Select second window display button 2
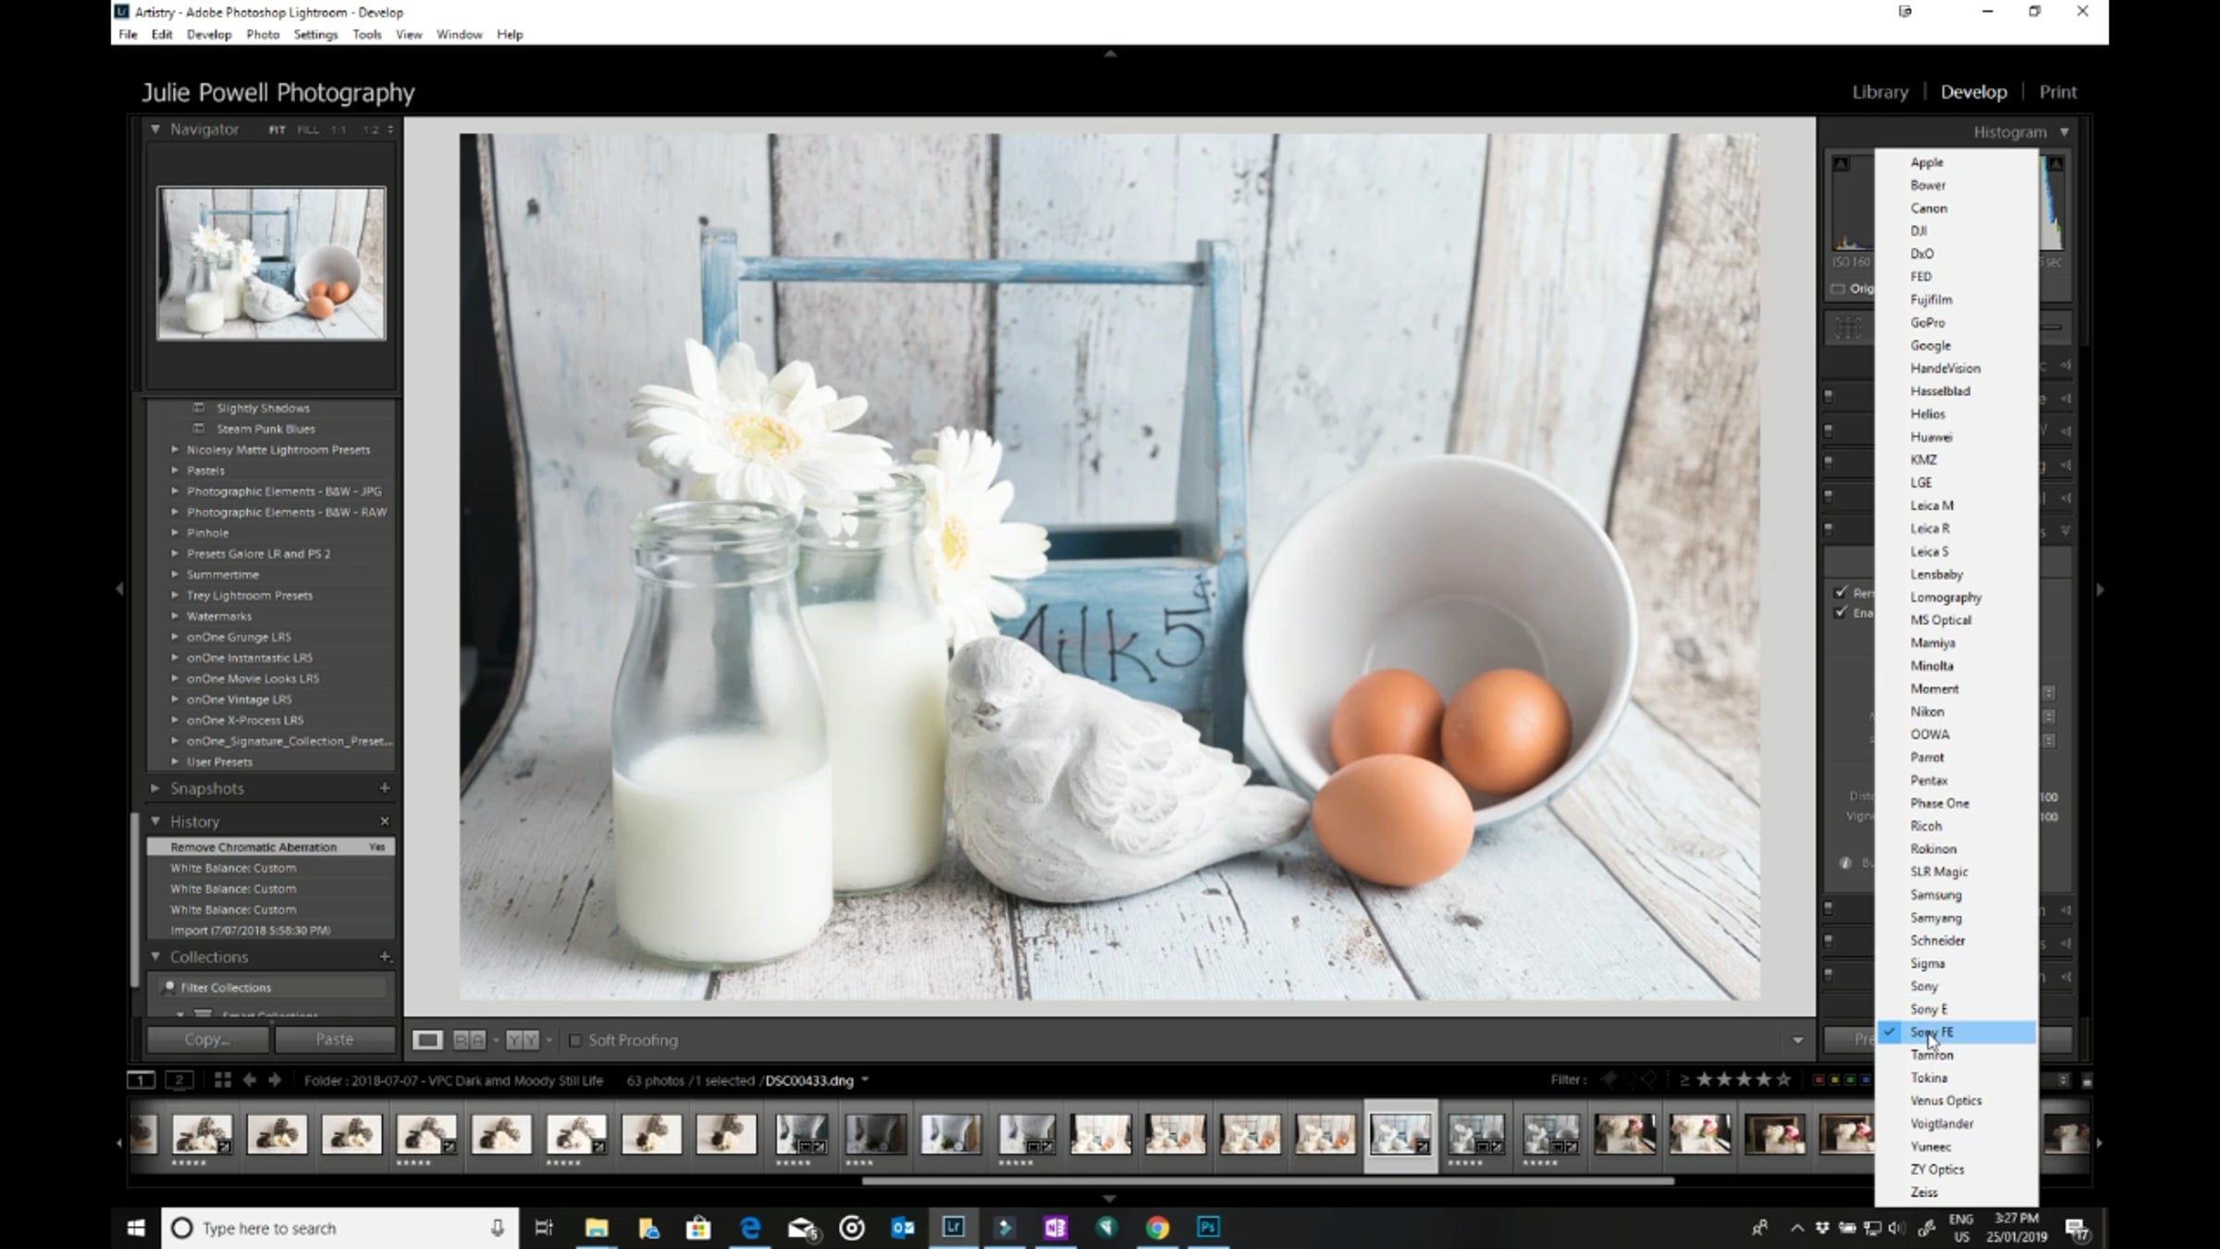 pos(179,1080)
